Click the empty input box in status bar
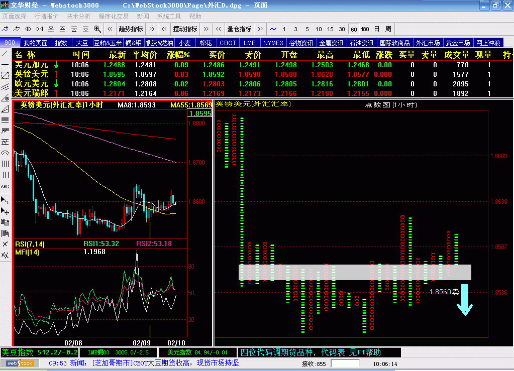 (x=345, y=363)
